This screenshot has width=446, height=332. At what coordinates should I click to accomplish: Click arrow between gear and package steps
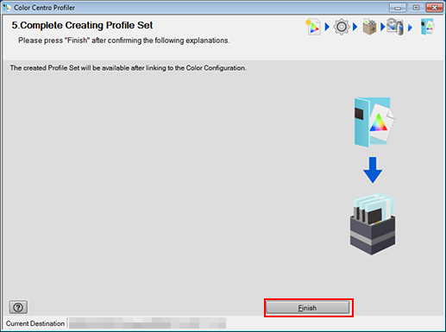355,27
